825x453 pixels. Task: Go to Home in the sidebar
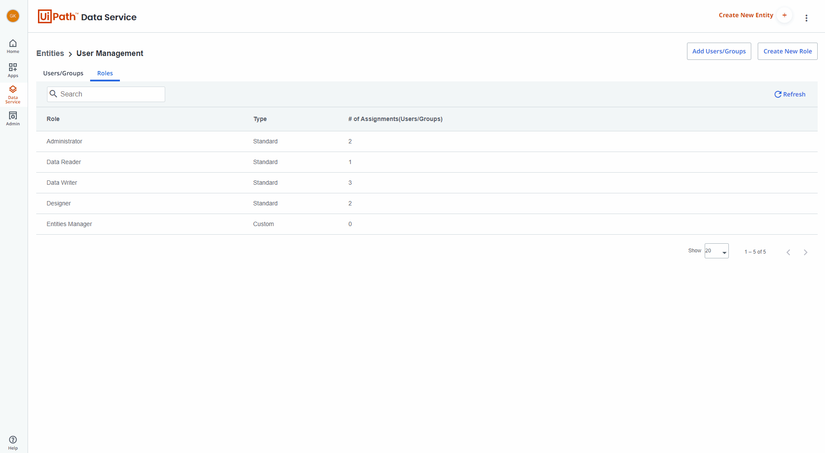(x=13, y=47)
